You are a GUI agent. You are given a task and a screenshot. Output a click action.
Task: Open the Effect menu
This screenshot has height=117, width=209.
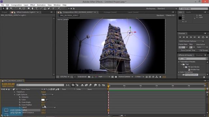(33, 5)
